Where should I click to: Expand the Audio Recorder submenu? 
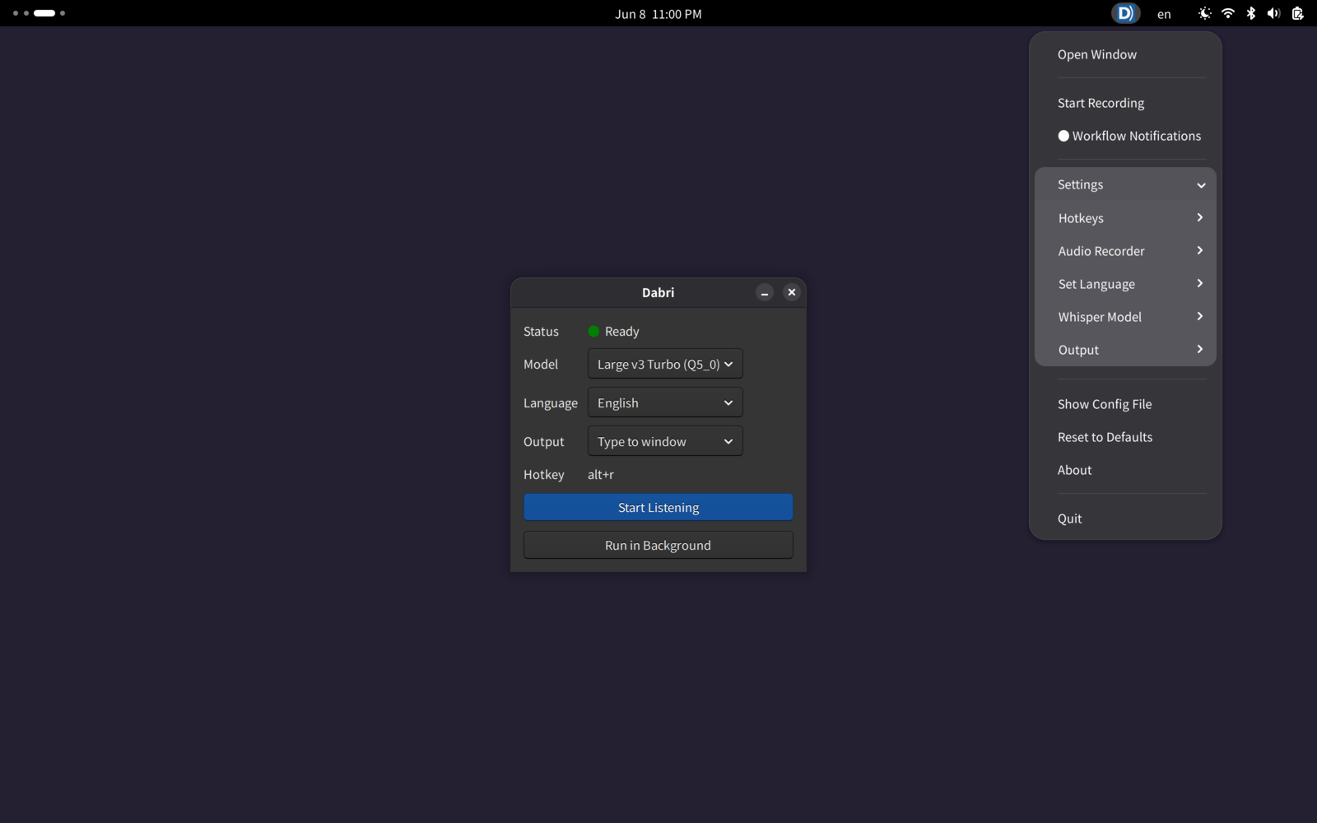pos(1125,251)
